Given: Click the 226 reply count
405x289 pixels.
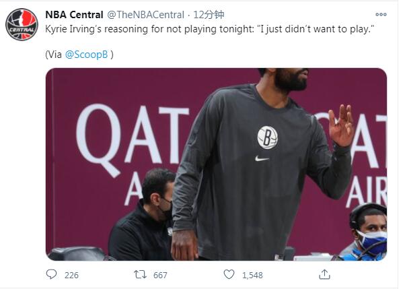Looking at the screenshot, I should [71, 275].
